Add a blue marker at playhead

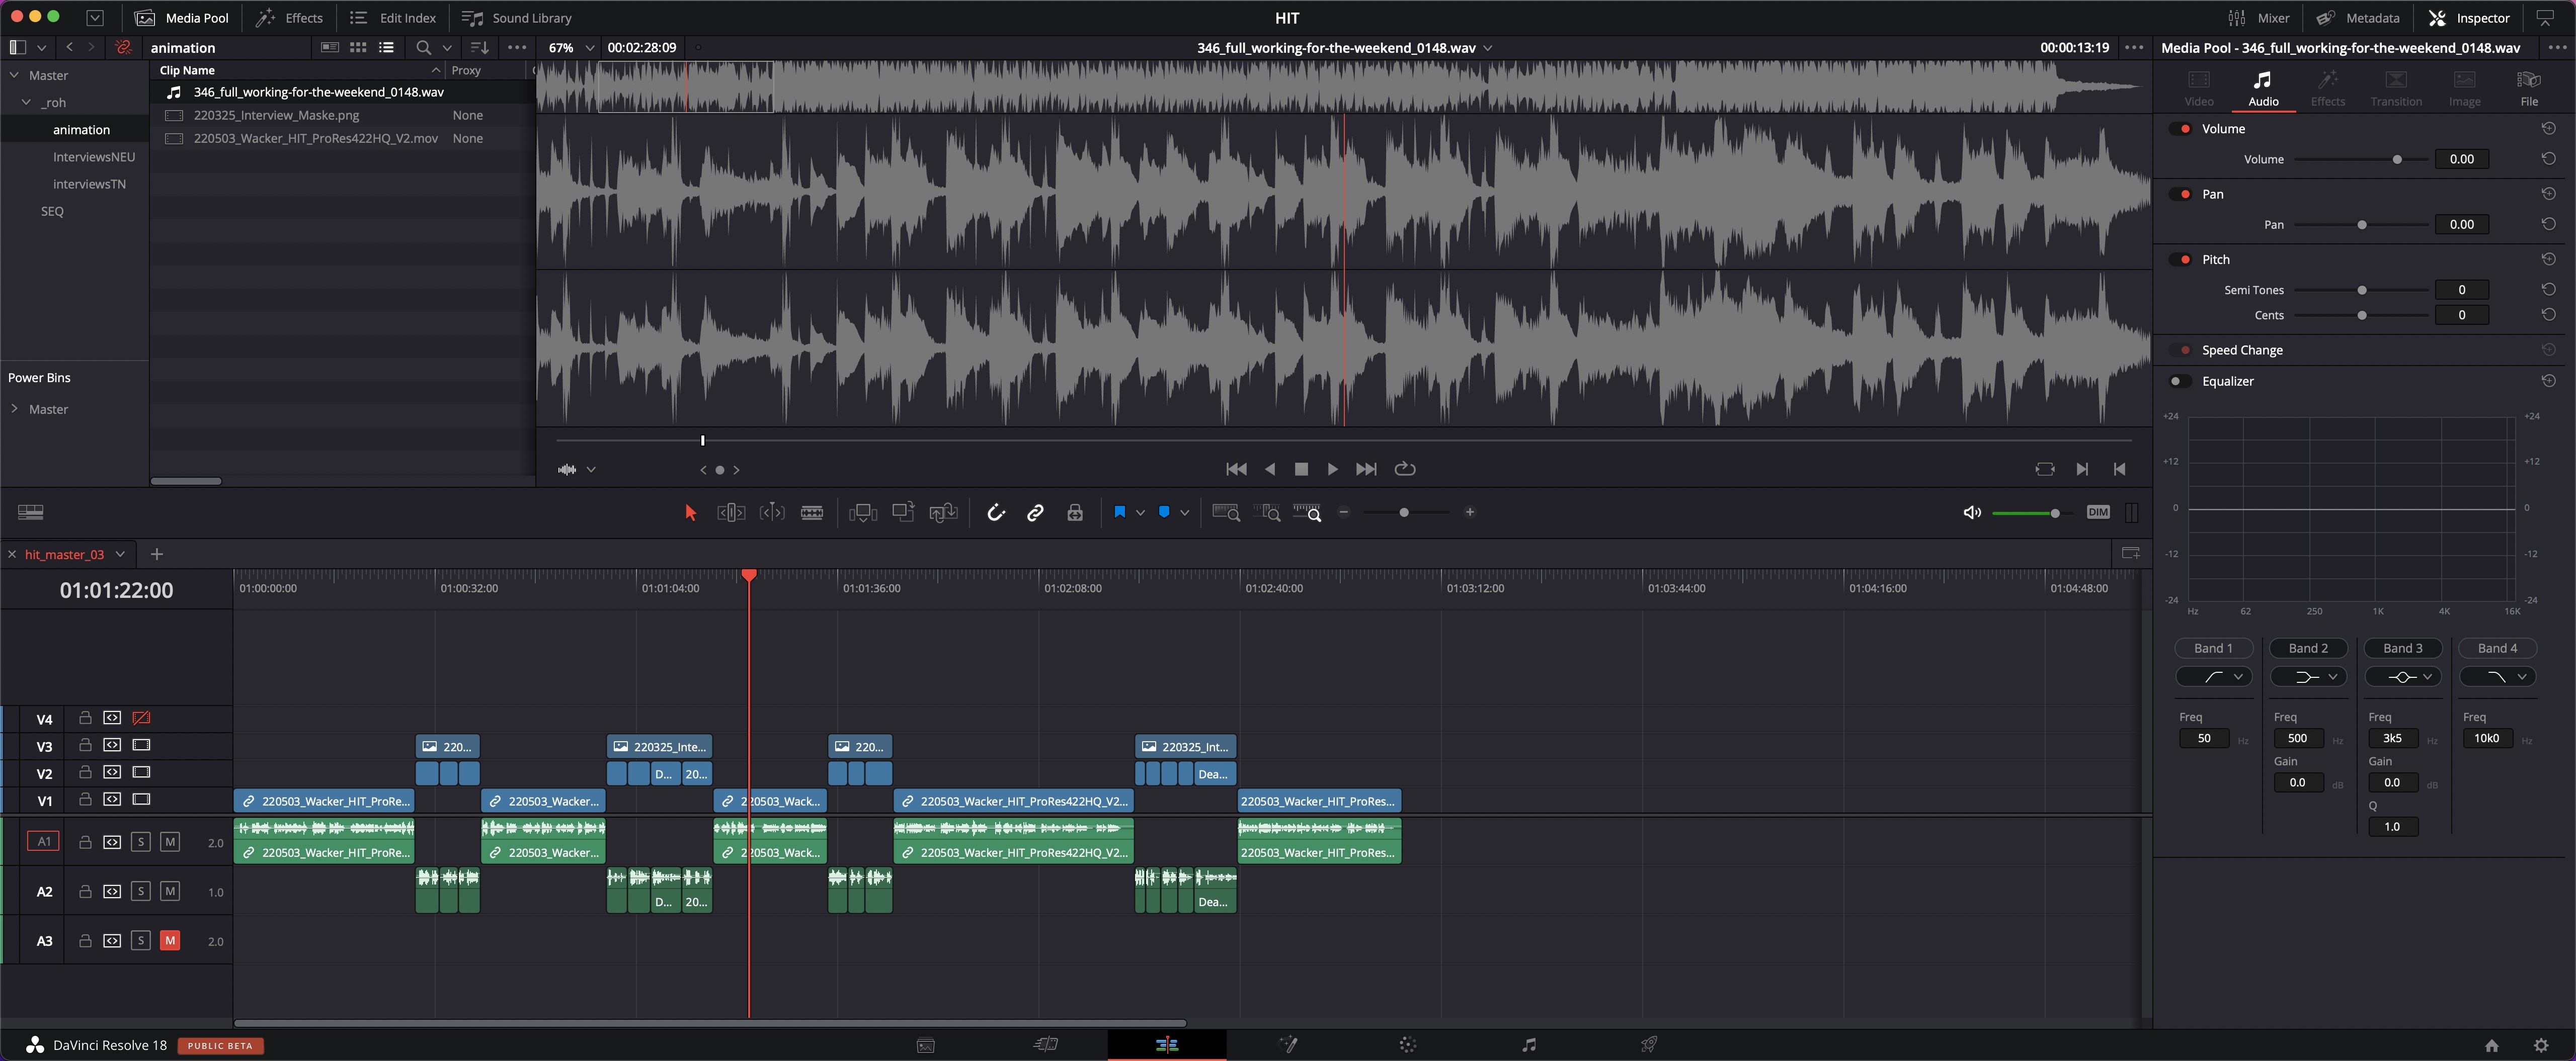(1164, 511)
